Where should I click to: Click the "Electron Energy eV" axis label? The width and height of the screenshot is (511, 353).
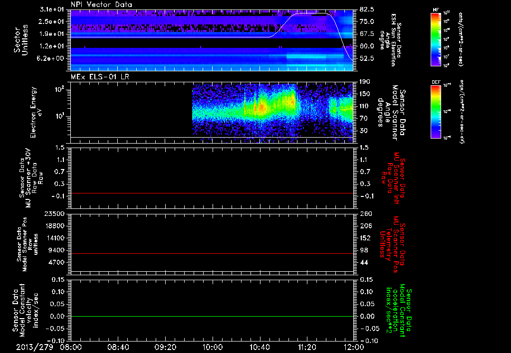pyautogui.click(x=36, y=112)
